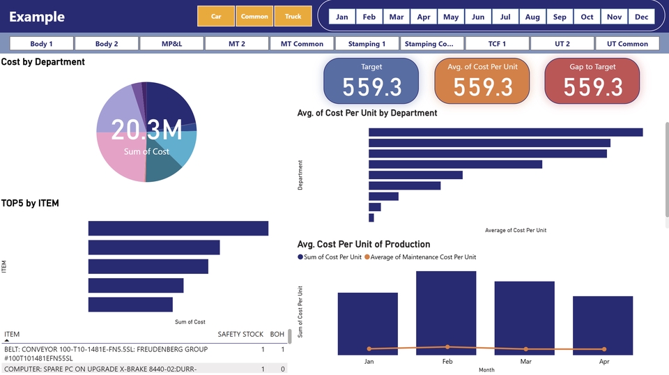The image size is (669, 375).
Task: Sort table by BOH column header
Action: (277, 335)
